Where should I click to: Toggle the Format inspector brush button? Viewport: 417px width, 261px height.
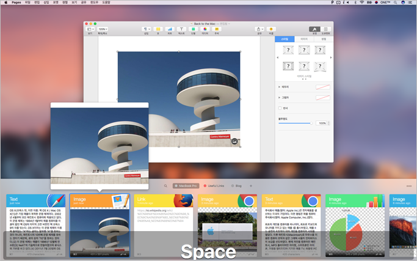click(x=314, y=29)
